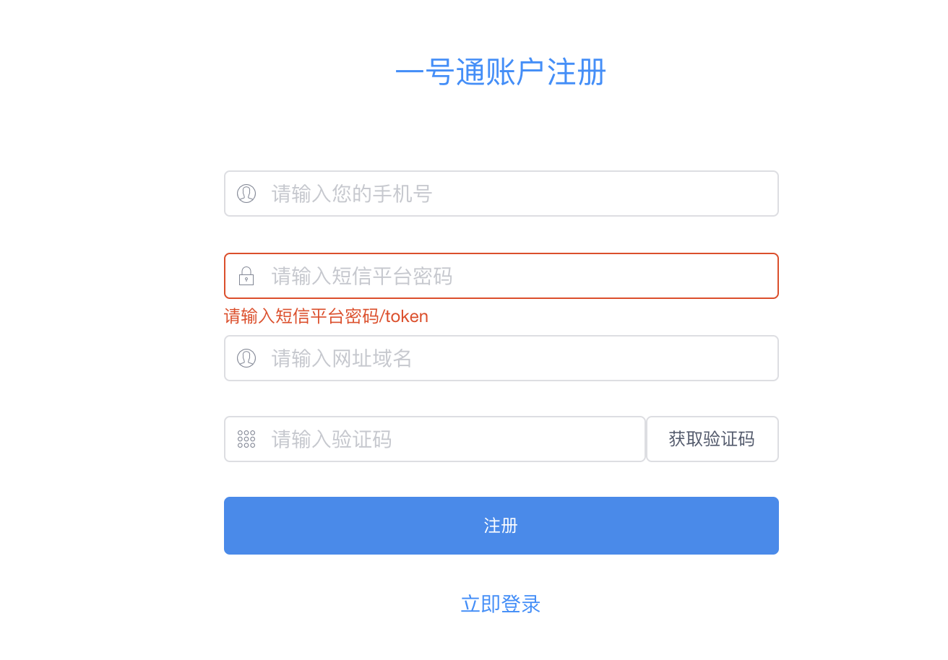Click the 获取验证码 label to request a code
The image size is (948, 660).
712,439
